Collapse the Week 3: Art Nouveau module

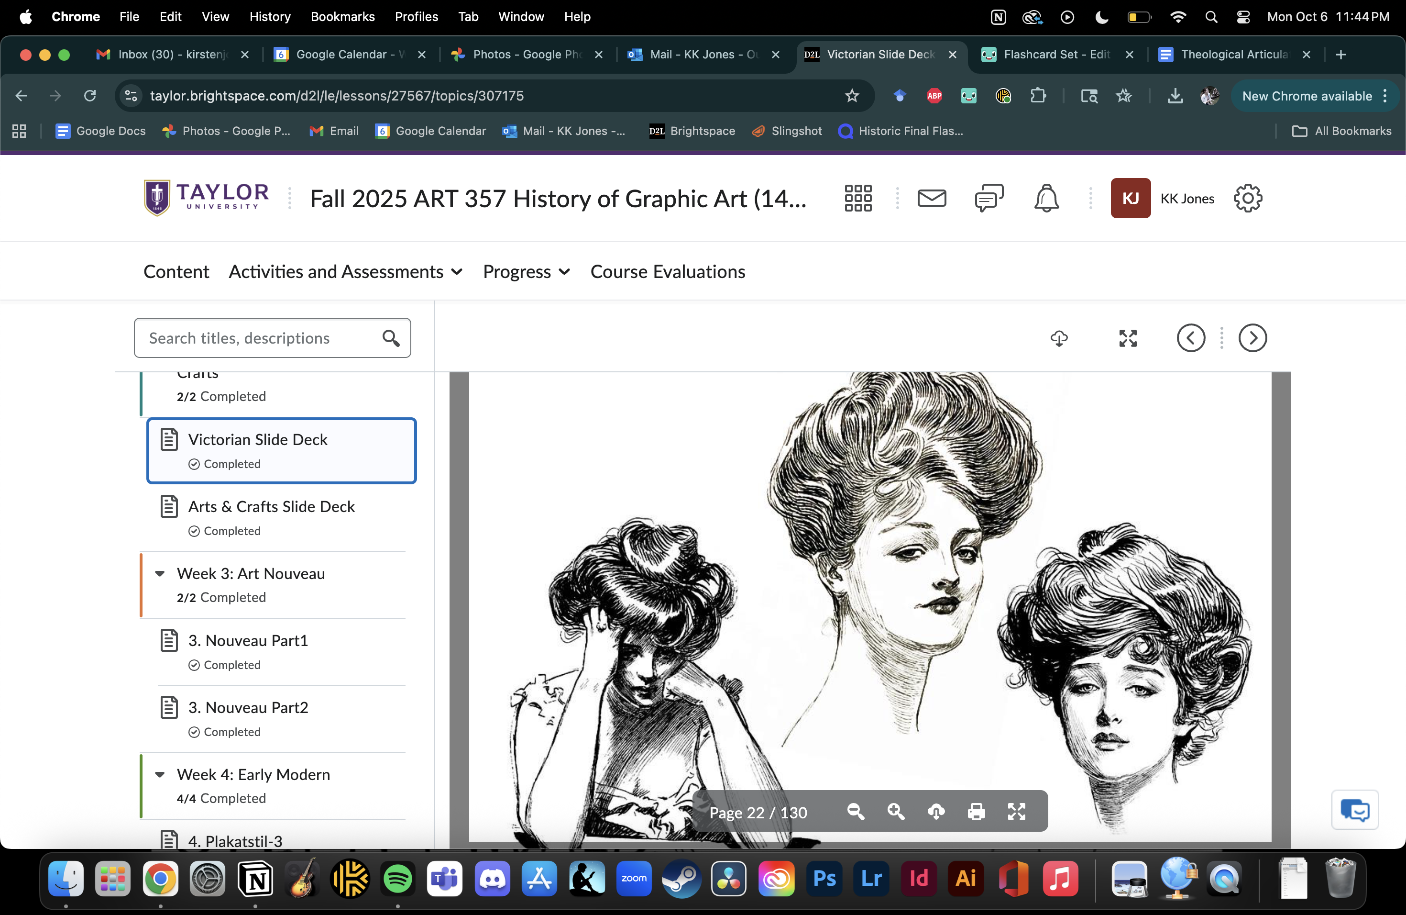pyautogui.click(x=160, y=573)
